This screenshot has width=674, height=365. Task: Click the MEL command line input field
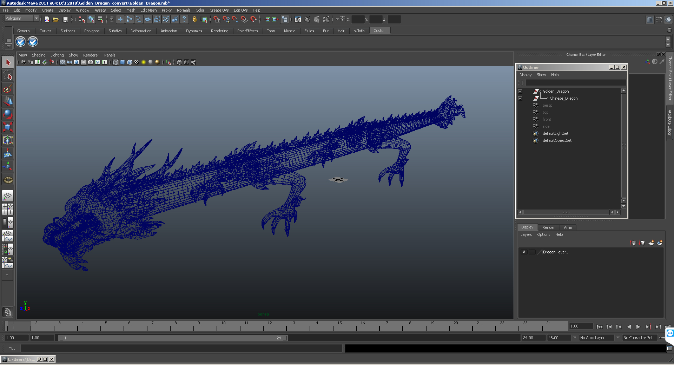click(181, 348)
